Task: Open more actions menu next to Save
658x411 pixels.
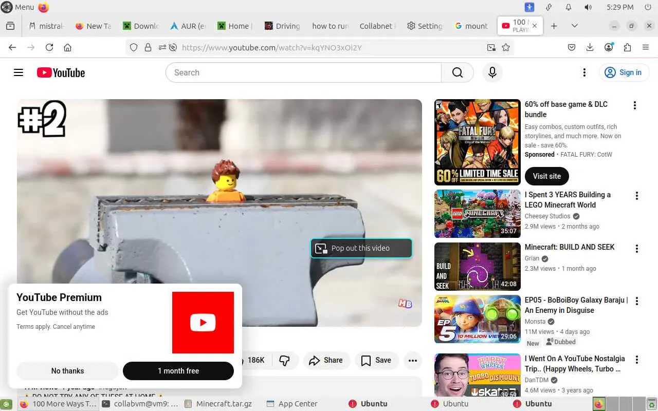Action: pos(413,360)
